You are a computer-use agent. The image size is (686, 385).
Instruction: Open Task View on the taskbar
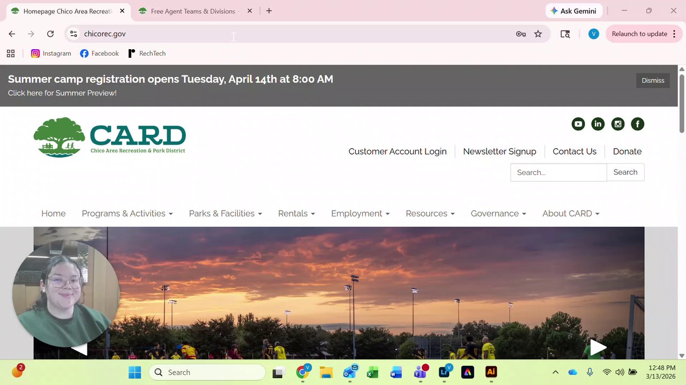pyautogui.click(x=278, y=373)
